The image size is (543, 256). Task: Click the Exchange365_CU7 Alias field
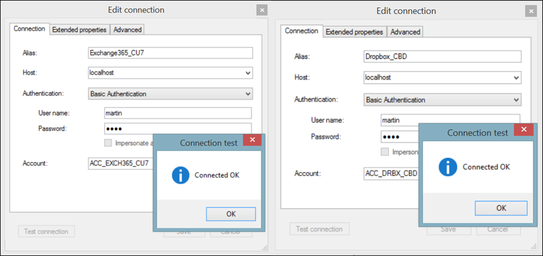pos(170,53)
